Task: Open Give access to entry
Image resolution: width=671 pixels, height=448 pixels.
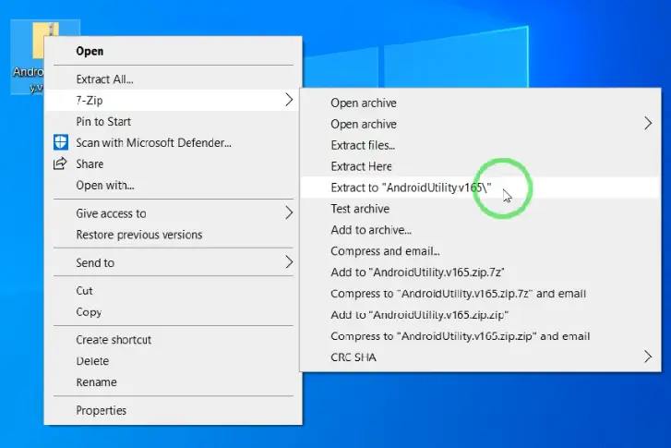Action: click(173, 213)
